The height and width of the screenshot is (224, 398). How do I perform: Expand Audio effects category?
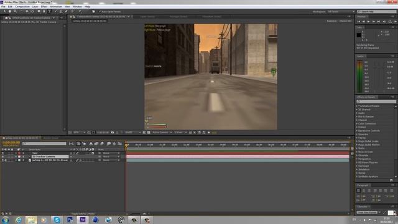357,113
